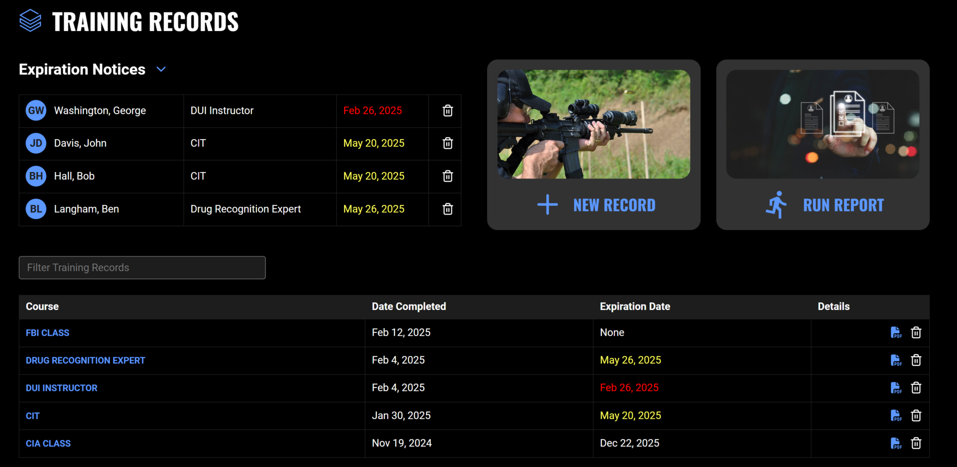Viewport: 957px width, 467px height.
Task: Click the name Davis, John
Action: click(x=80, y=143)
